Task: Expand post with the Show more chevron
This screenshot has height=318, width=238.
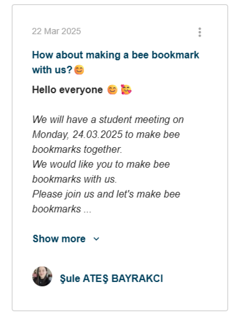Action: [x=96, y=239]
